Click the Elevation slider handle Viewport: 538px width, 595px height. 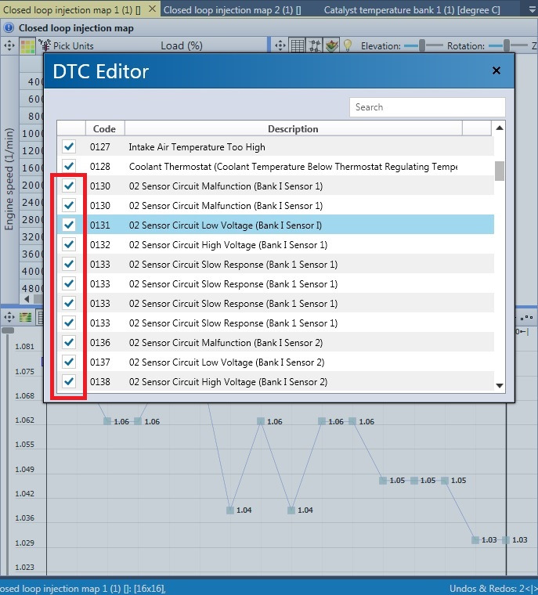click(422, 46)
